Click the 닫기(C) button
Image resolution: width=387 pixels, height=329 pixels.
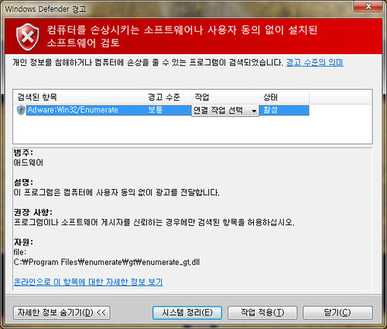point(337,313)
